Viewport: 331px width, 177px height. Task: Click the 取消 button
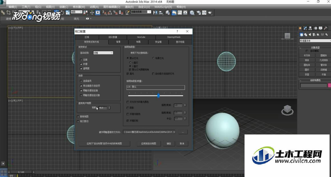click(182, 143)
